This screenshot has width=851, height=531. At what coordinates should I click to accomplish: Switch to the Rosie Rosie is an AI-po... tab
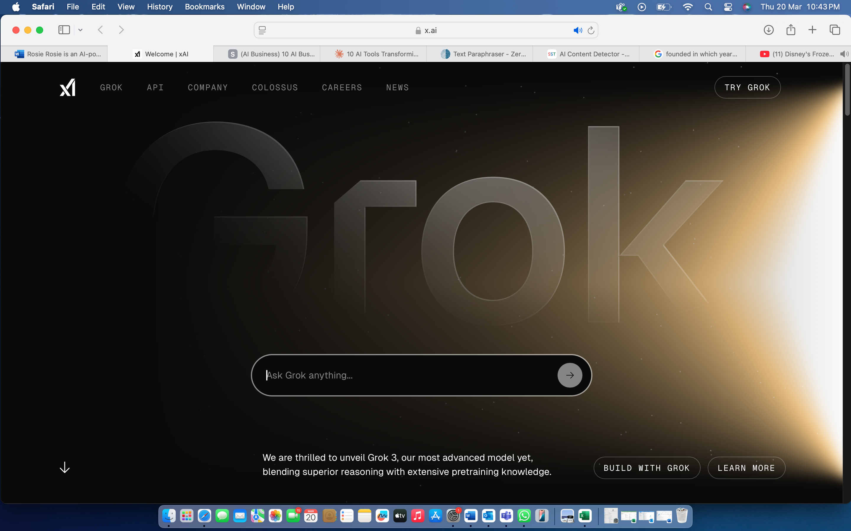[x=54, y=54]
